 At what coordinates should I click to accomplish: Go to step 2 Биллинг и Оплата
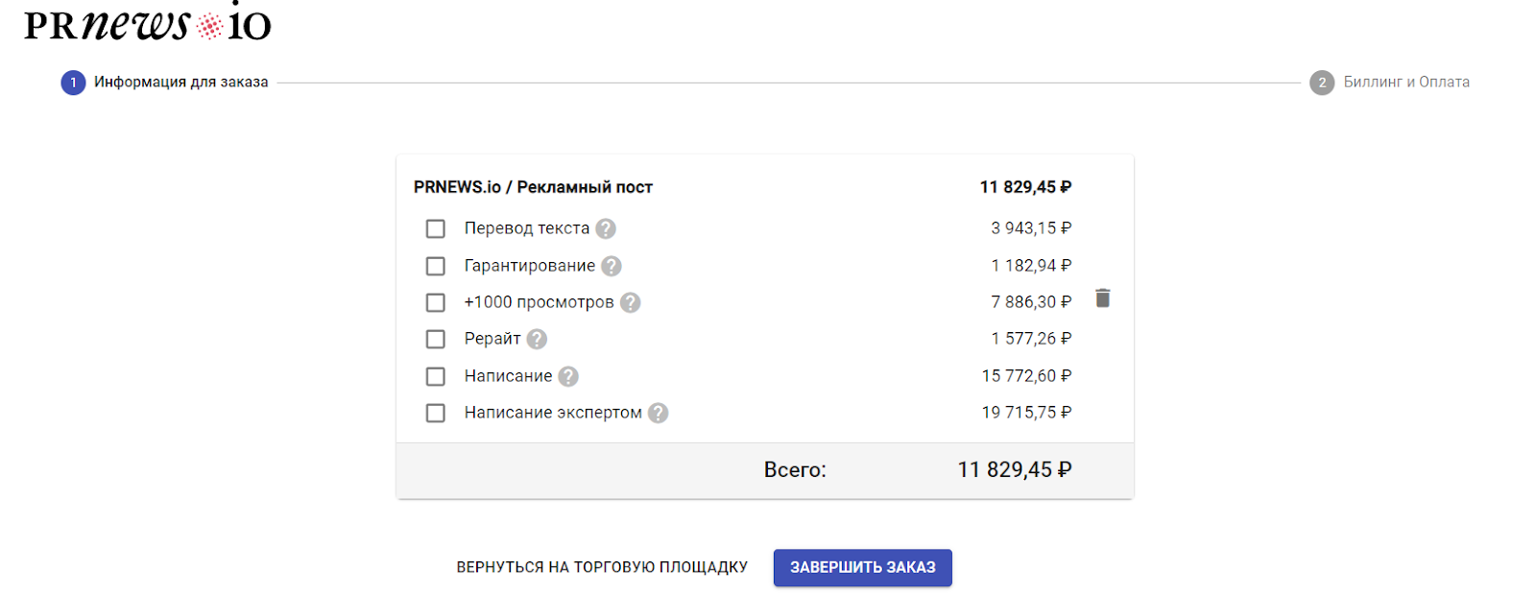click(1389, 83)
